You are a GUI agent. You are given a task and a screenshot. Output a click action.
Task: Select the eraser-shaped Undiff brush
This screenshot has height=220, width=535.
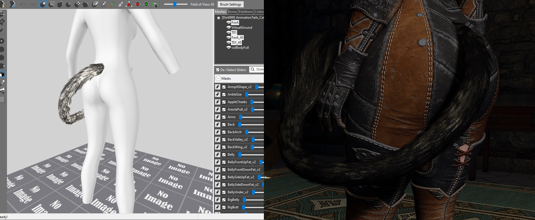[95, 4]
